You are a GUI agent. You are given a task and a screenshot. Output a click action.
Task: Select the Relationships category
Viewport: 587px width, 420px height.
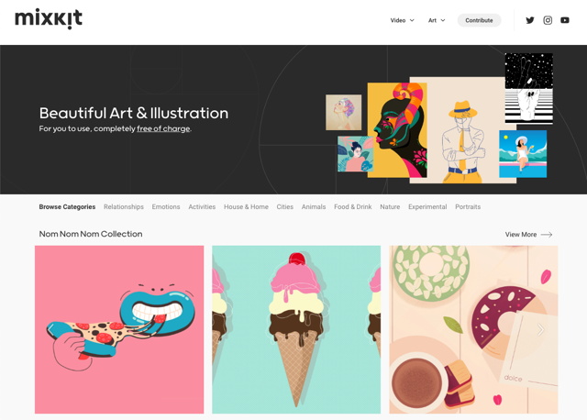(x=124, y=207)
